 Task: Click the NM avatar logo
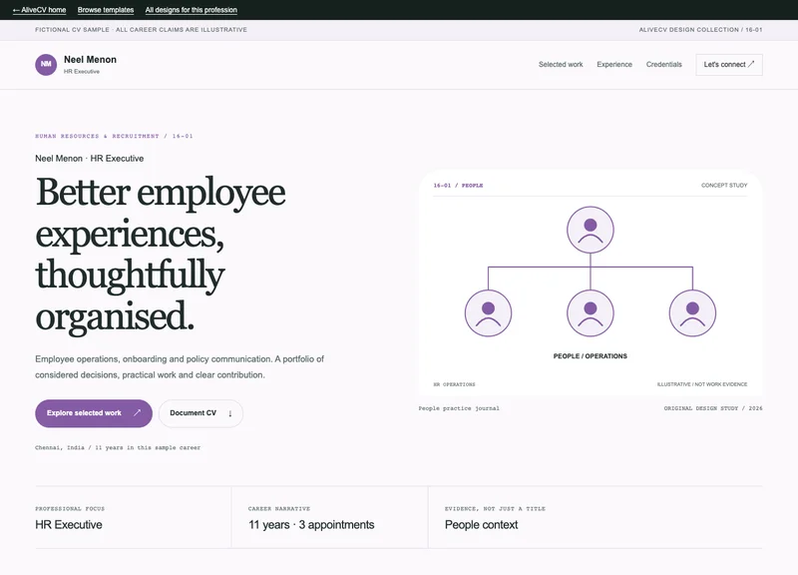tap(46, 64)
